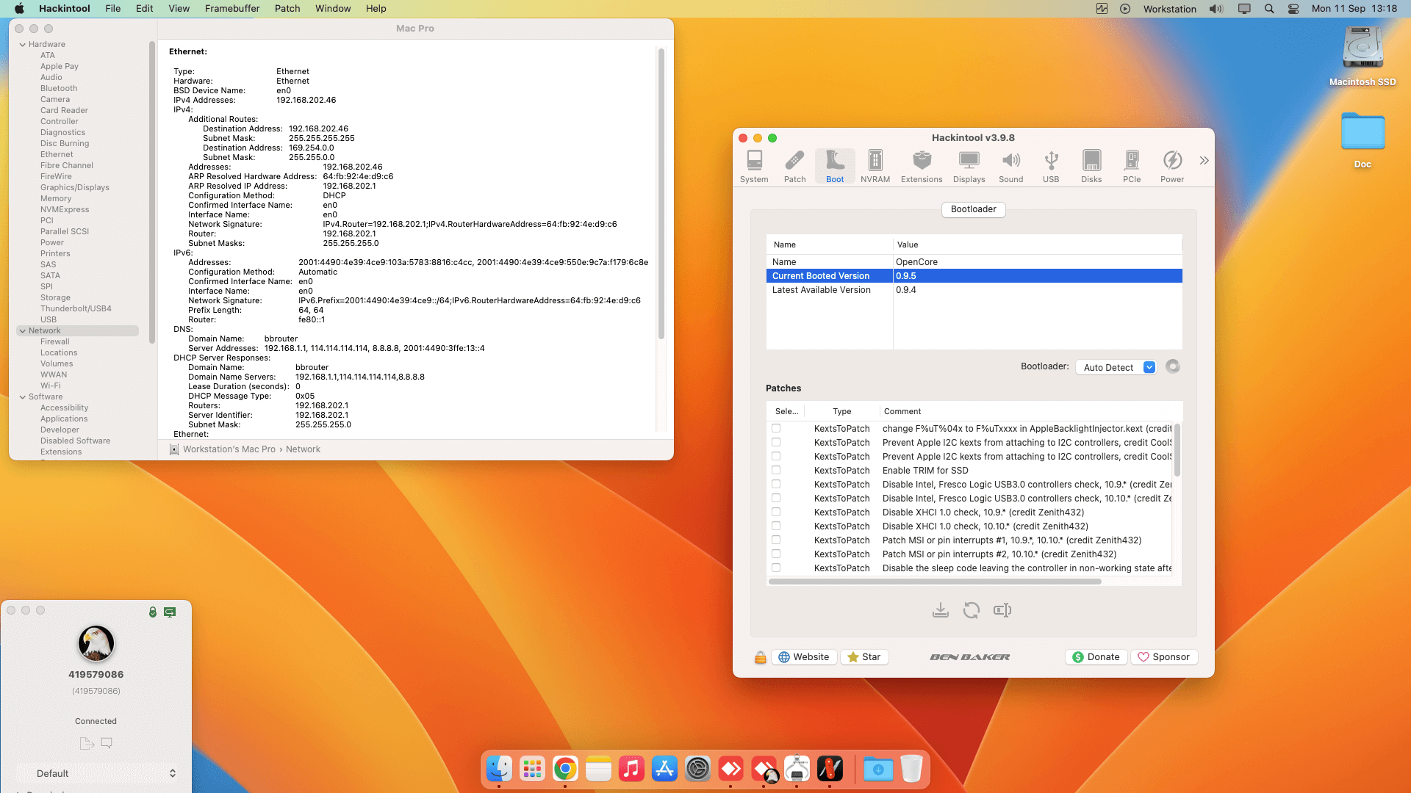Open the NVRAM tab in Hackintool

point(875,165)
